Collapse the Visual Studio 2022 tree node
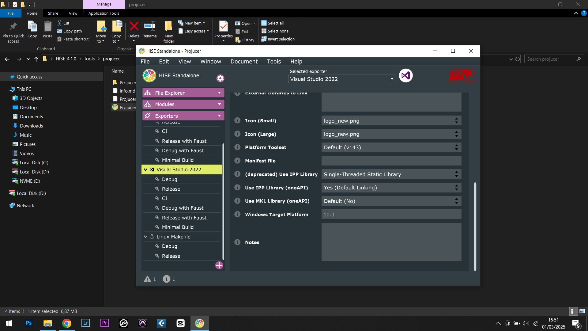This screenshot has height=331, width=588. tap(146, 169)
